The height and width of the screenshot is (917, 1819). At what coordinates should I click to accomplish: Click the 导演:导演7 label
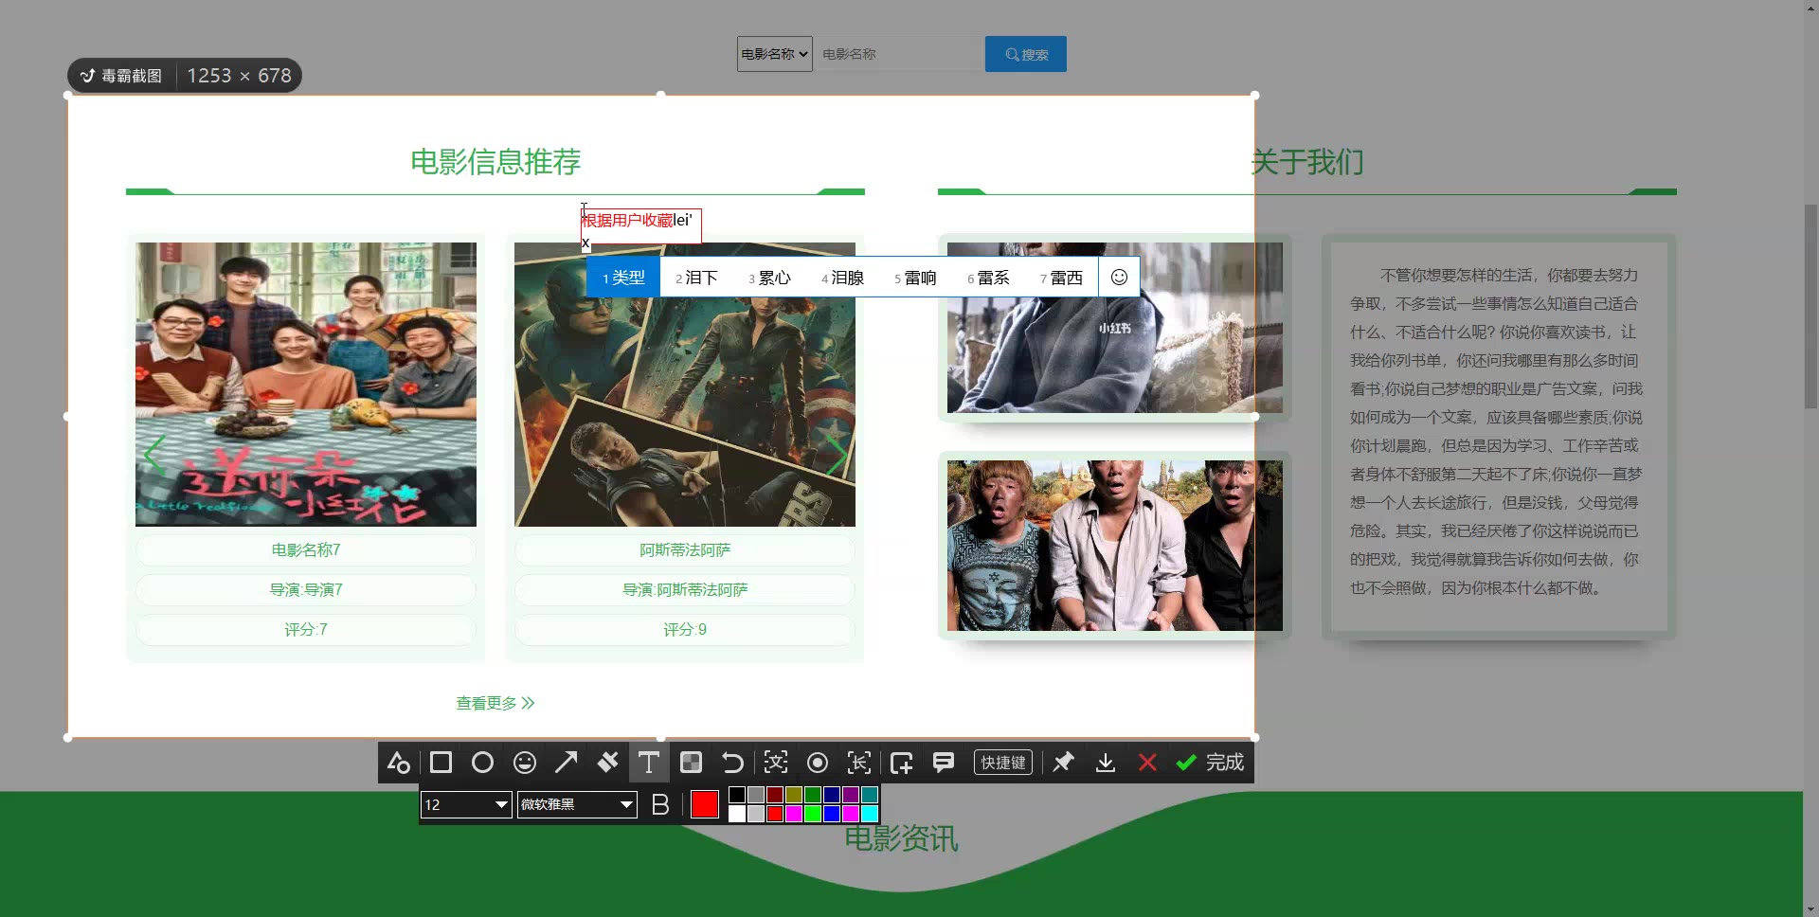(306, 589)
